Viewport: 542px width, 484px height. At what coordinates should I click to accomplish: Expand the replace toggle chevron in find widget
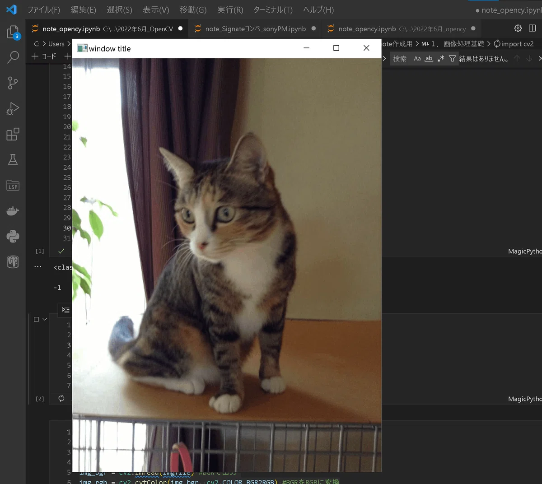pyautogui.click(x=384, y=58)
